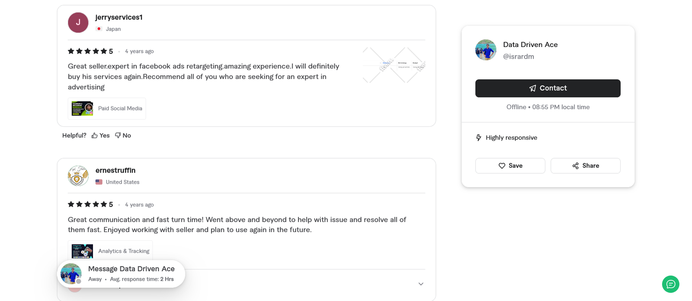Click the share network icon on Share button
692x301 pixels.
[575, 166]
